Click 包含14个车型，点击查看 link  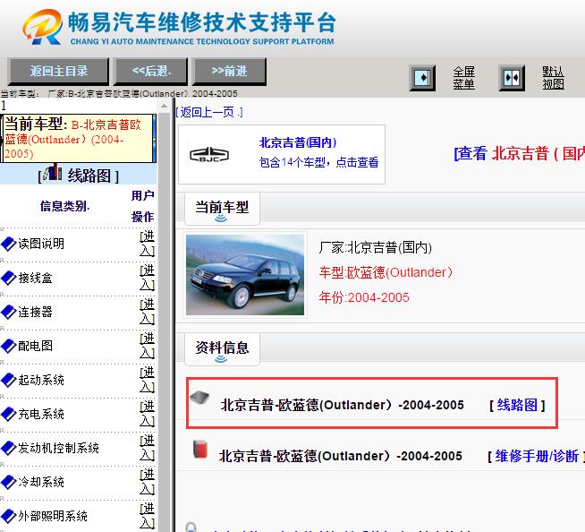coord(318,162)
